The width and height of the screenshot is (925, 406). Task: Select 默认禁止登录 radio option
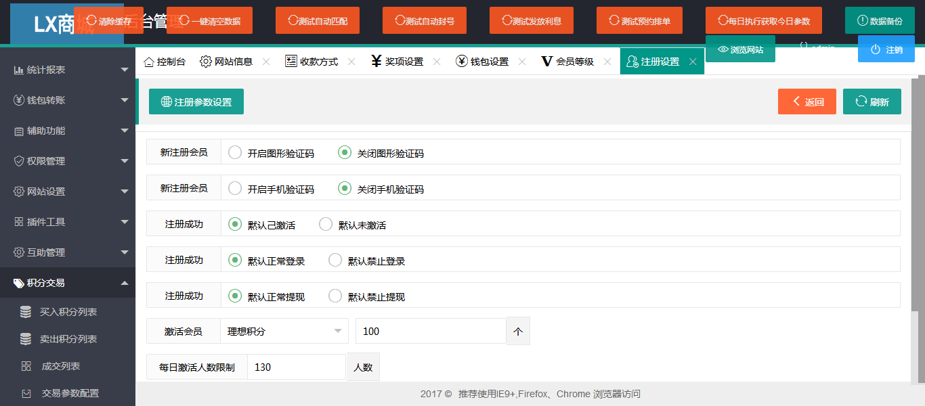(x=335, y=260)
